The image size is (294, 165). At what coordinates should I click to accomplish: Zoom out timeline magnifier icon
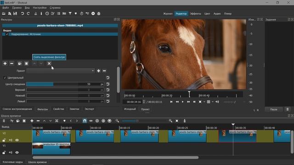coord(117,121)
